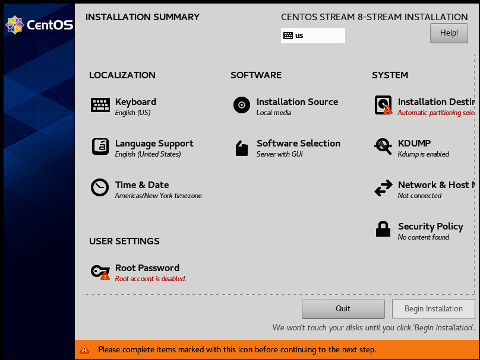Open the Language Support heading
This screenshot has width=480, height=360.
[x=154, y=144]
